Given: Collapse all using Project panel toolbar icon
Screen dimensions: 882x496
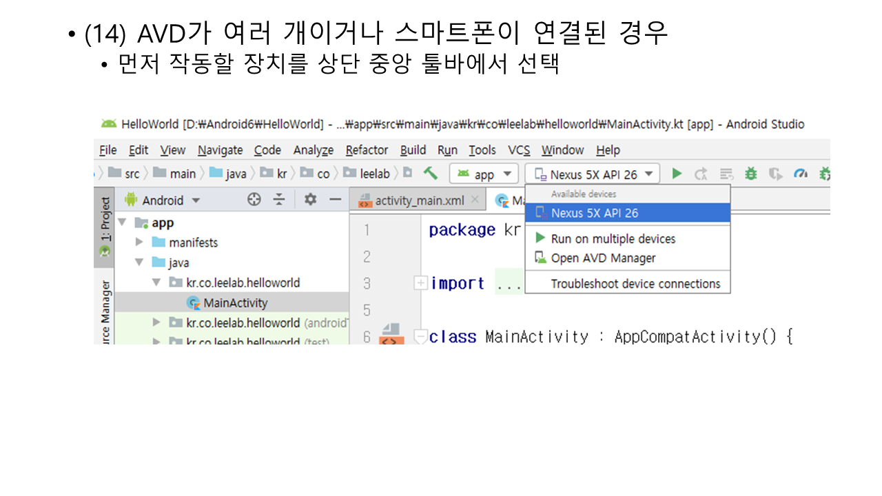Looking at the screenshot, I should 278,200.
